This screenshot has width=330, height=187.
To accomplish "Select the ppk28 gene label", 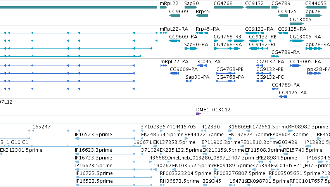I will (x=313, y=11).
